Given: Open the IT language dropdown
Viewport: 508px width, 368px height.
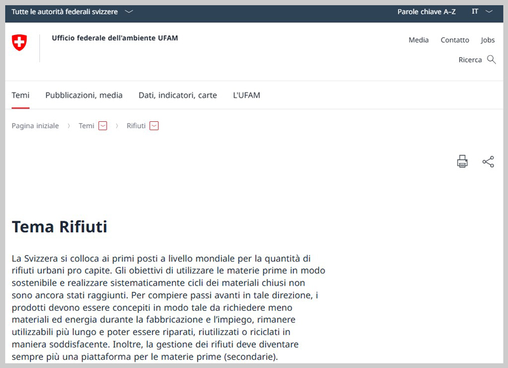Looking at the screenshot, I should pyautogui.click(x=482, y=11).
